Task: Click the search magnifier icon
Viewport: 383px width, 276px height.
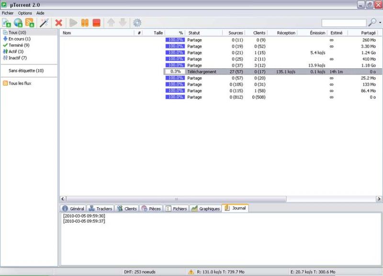Action: tap(372, 22)
